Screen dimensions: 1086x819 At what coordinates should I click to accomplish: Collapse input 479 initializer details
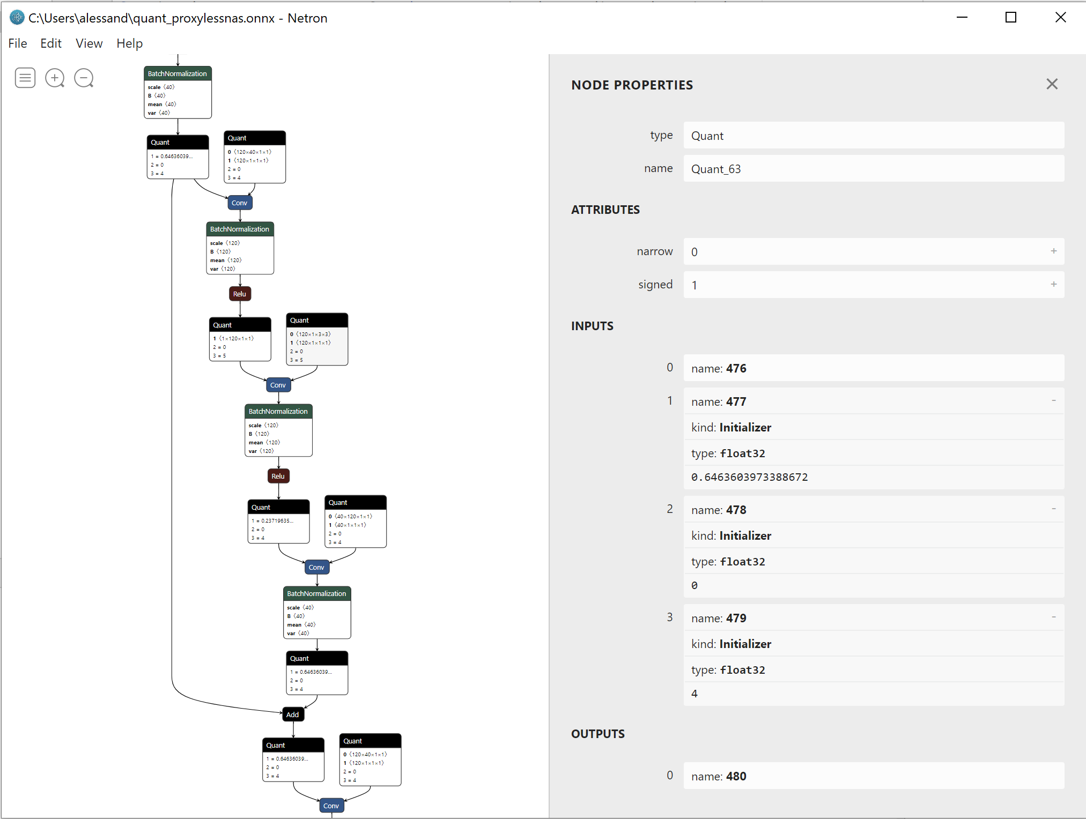point(1054,617)
